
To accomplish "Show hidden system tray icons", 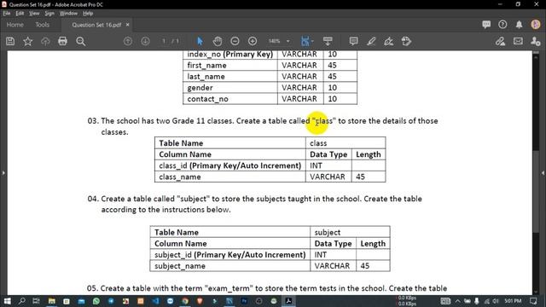I will coord(457,301).
